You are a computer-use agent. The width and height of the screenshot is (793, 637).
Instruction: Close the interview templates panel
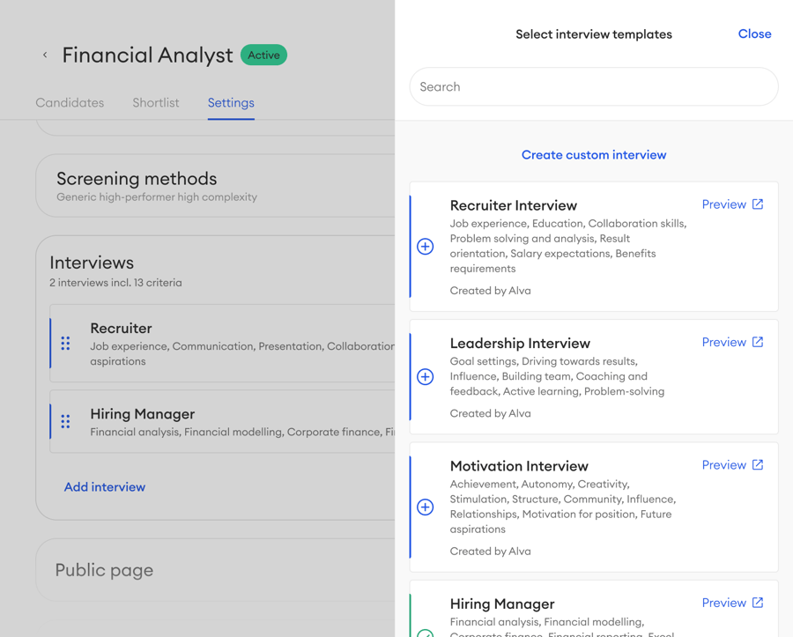[754, 33]
